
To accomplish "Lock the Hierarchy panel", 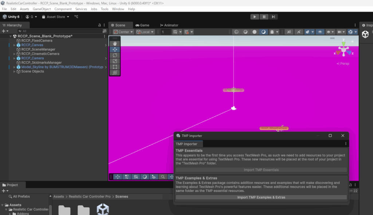I will click(99, 25).
